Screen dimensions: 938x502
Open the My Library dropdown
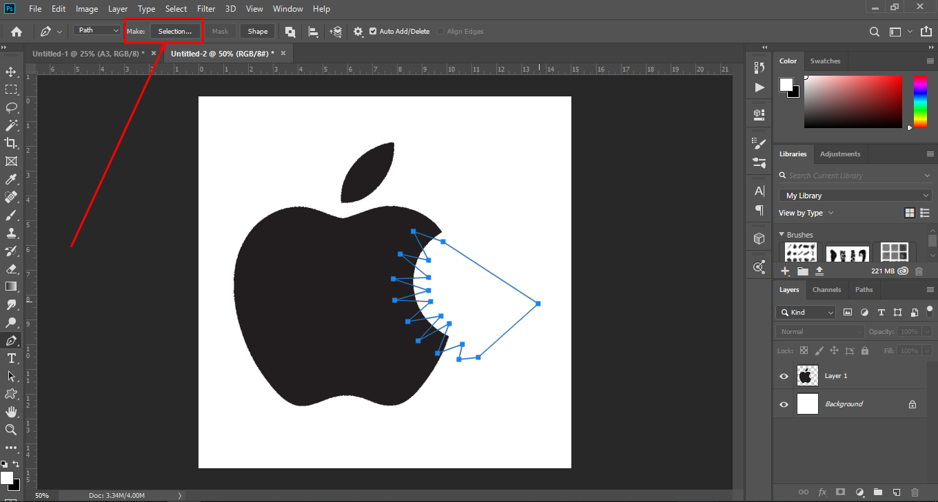[855, 196]
